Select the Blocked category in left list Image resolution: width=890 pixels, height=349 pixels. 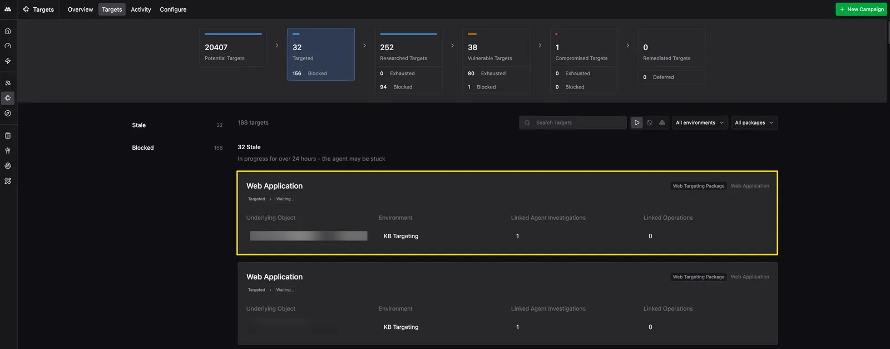coord(177,148)
